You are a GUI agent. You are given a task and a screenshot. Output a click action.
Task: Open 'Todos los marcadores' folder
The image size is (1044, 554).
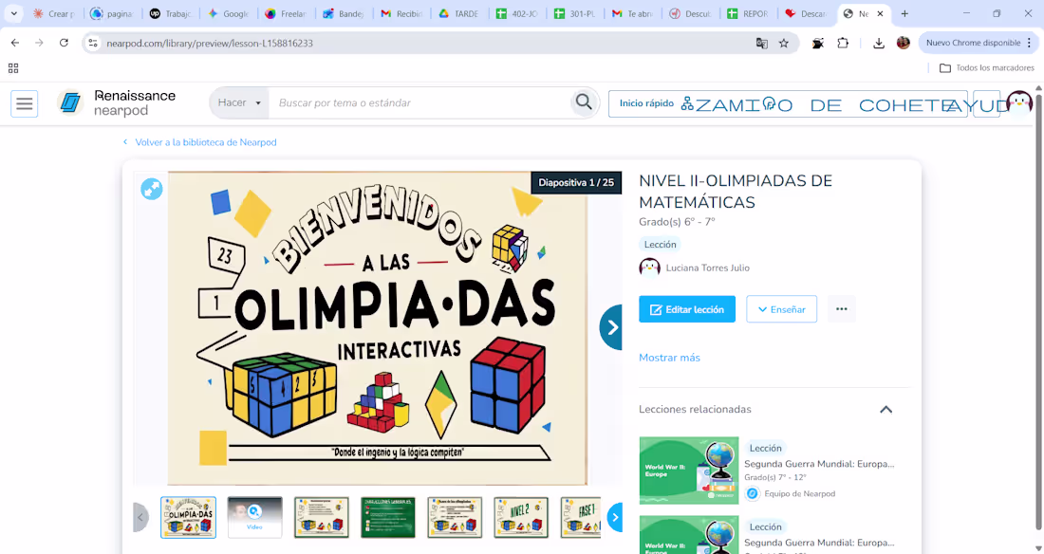point(987,68)
